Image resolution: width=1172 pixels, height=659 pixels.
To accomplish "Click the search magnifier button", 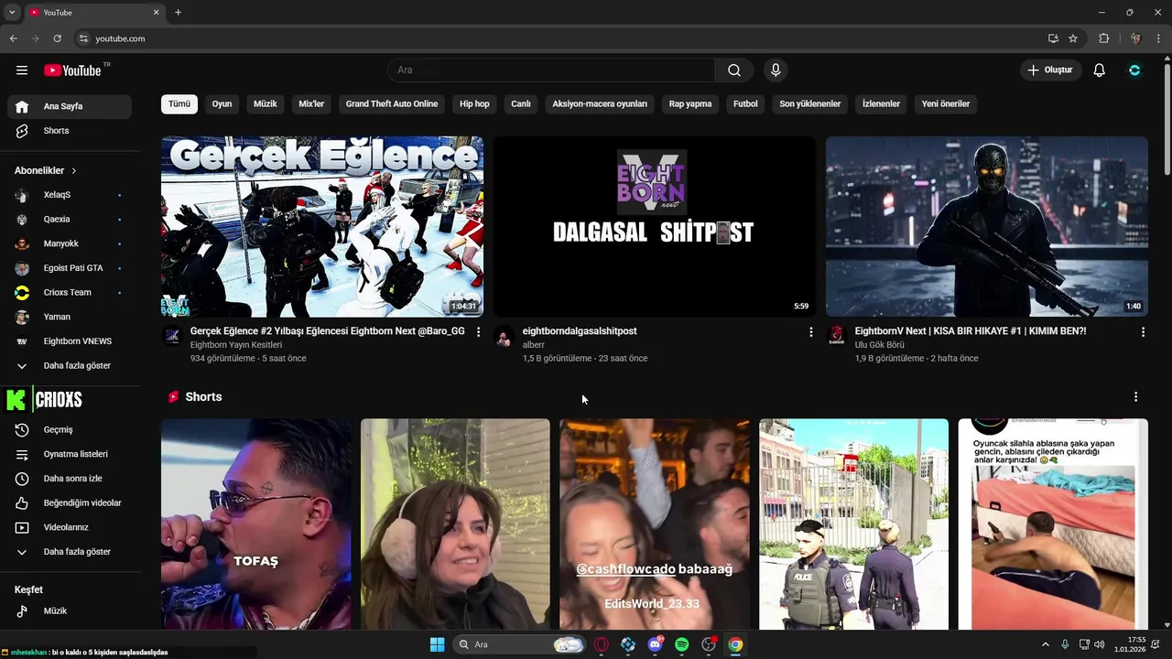I will tap(734, 70).
